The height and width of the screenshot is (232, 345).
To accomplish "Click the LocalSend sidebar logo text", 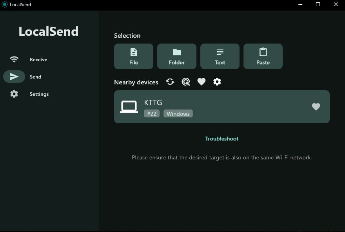I will (48, 31).
